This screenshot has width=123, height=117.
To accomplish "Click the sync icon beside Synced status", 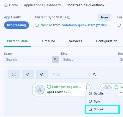I will pos(37,25).
